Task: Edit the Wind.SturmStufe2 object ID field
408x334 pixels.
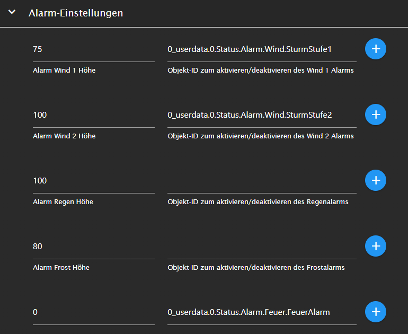Action: (262, 115)
